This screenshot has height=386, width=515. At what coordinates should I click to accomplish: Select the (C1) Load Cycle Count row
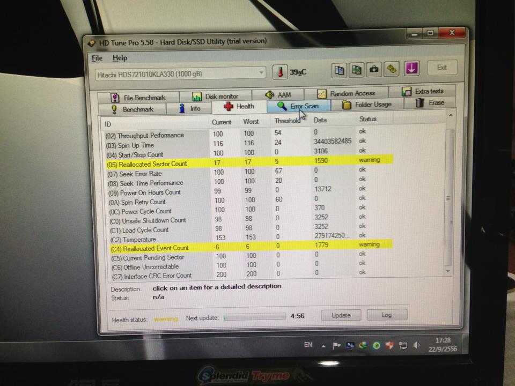(x=252, y=228)
